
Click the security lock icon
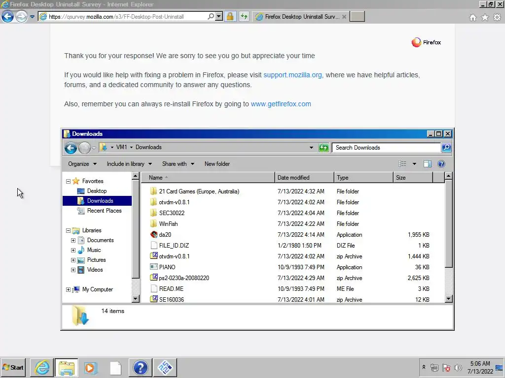[x=230, y=16]
